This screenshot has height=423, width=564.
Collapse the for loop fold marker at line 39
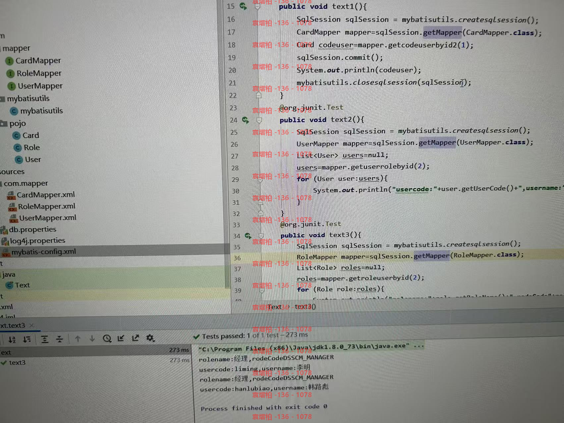pyautogui.click(x=262, y=291)
